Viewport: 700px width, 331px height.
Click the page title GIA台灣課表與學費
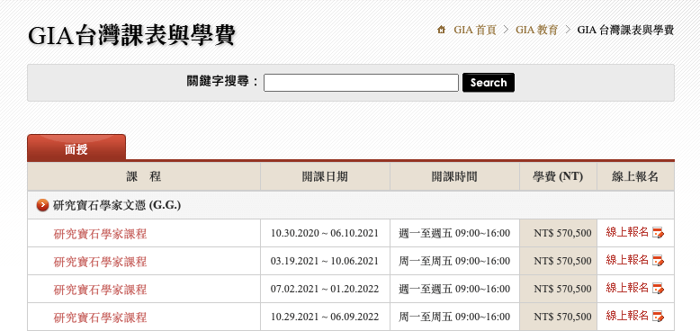[131, 36]
